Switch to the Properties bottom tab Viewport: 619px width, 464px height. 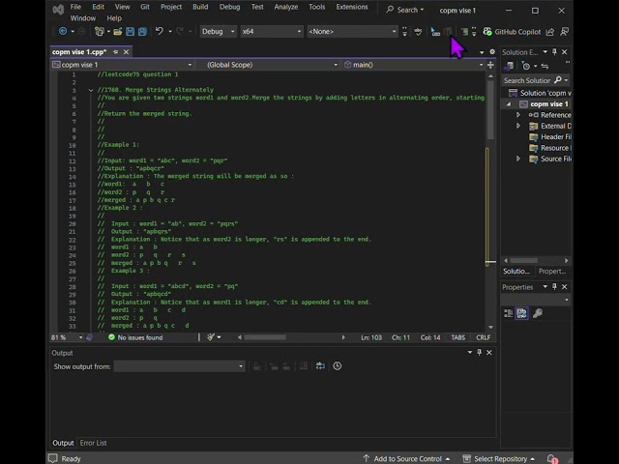coord(552,271)
